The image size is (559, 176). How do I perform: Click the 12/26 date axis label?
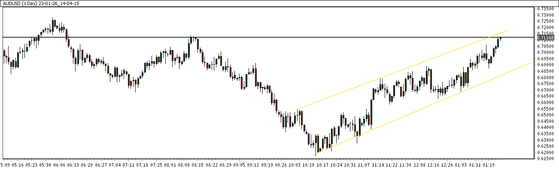pos(447,164)
